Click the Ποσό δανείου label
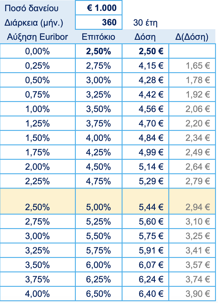 click(31, 8)
